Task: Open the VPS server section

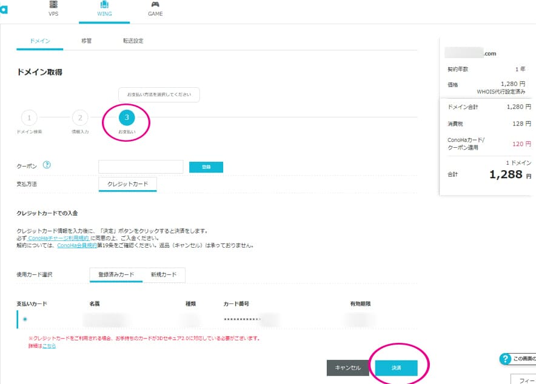Action: point(53,9)
